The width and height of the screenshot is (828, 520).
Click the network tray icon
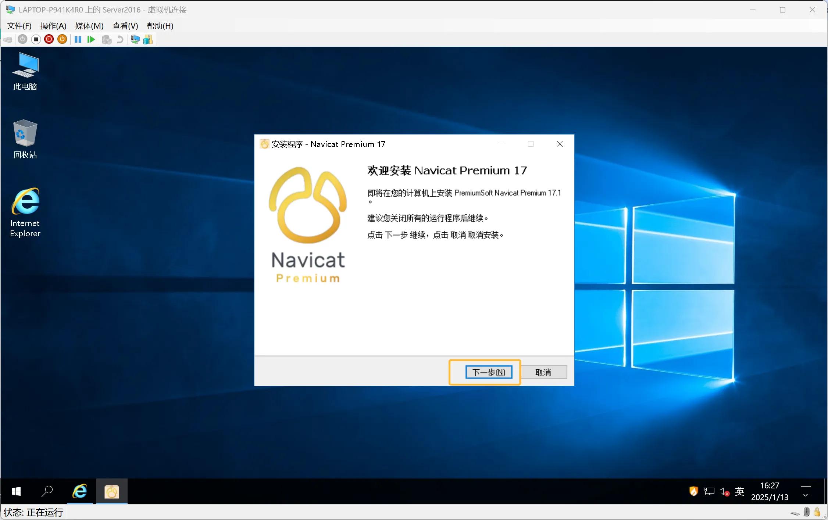click(x=709, y=491)
